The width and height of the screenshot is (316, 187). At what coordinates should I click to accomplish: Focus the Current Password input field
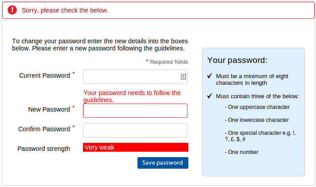tap(135, 77)
